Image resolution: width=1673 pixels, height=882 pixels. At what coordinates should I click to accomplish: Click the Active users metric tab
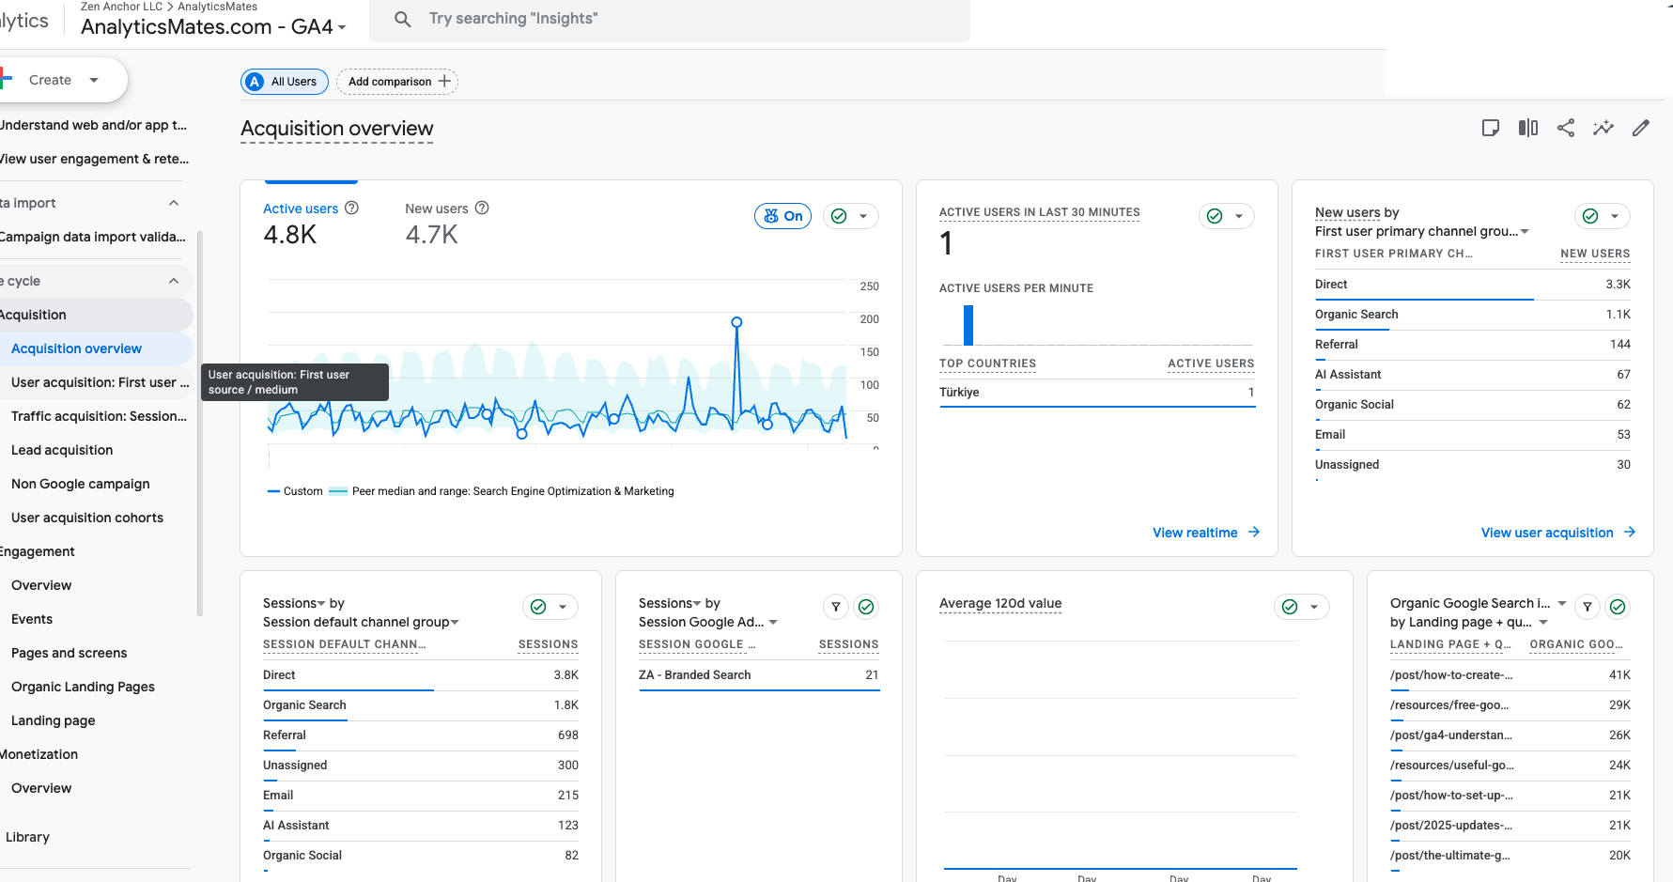coord(311,225)
